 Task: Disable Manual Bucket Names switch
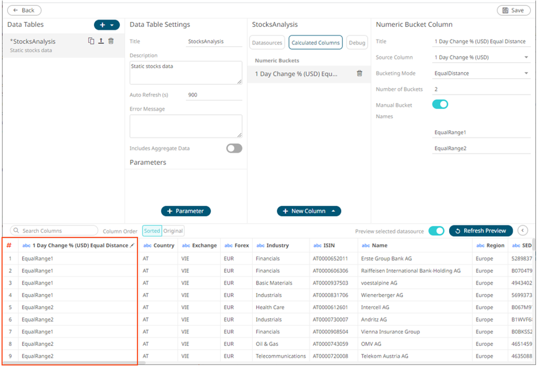[440, 104]
